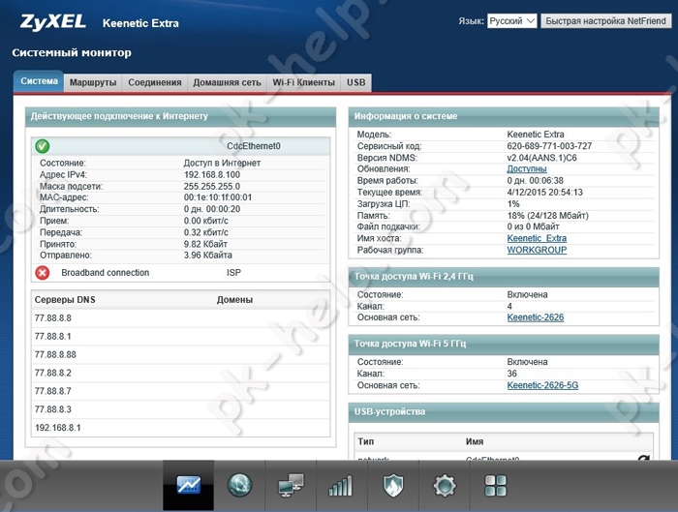Click the IPv4 address 192.168.8.100
This screenshot has height=512, width=678.
pos(212,174)
